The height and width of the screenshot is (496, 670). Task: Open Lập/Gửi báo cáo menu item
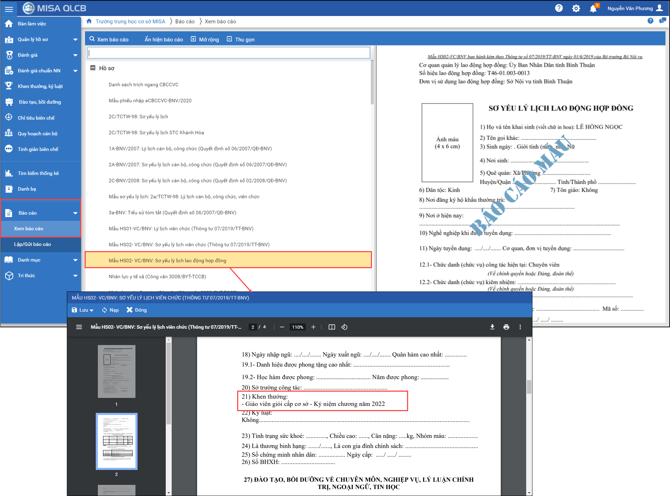(32, 244)
